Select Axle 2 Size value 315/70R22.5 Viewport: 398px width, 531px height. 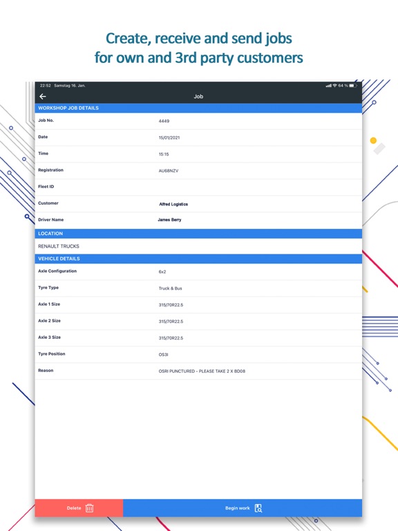171,322
